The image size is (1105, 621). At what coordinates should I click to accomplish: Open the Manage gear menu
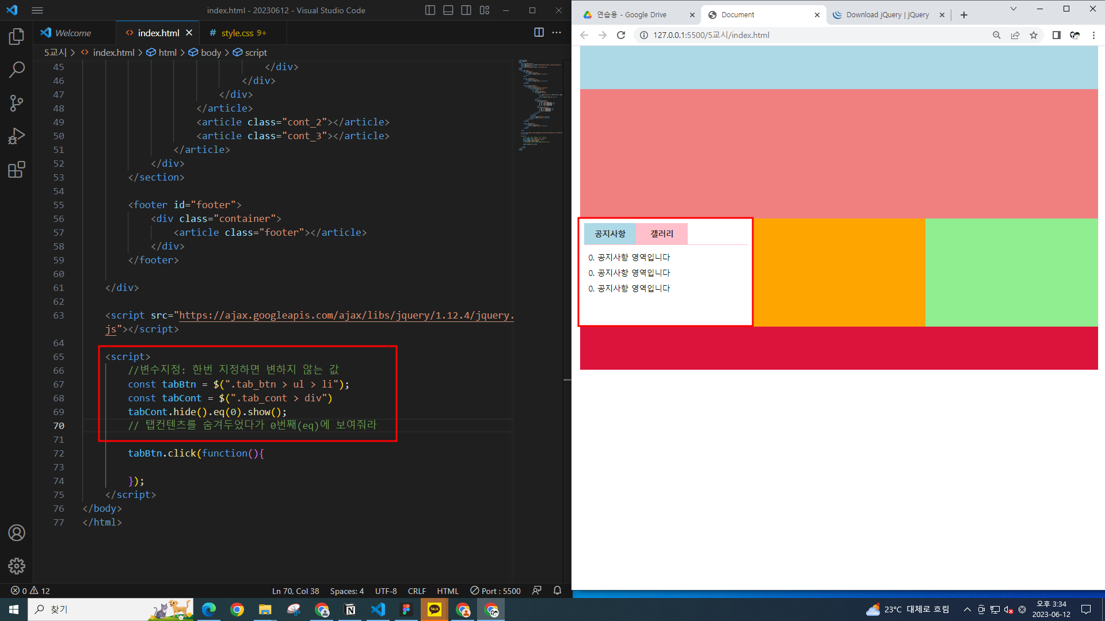click(17, 566)
